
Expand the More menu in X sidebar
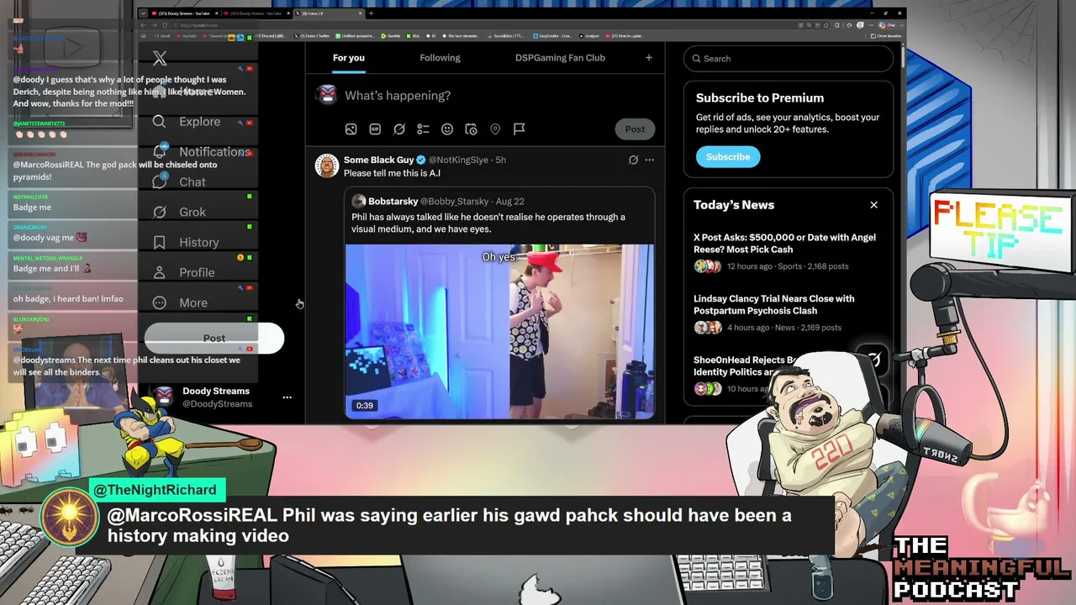pos(180,303)
